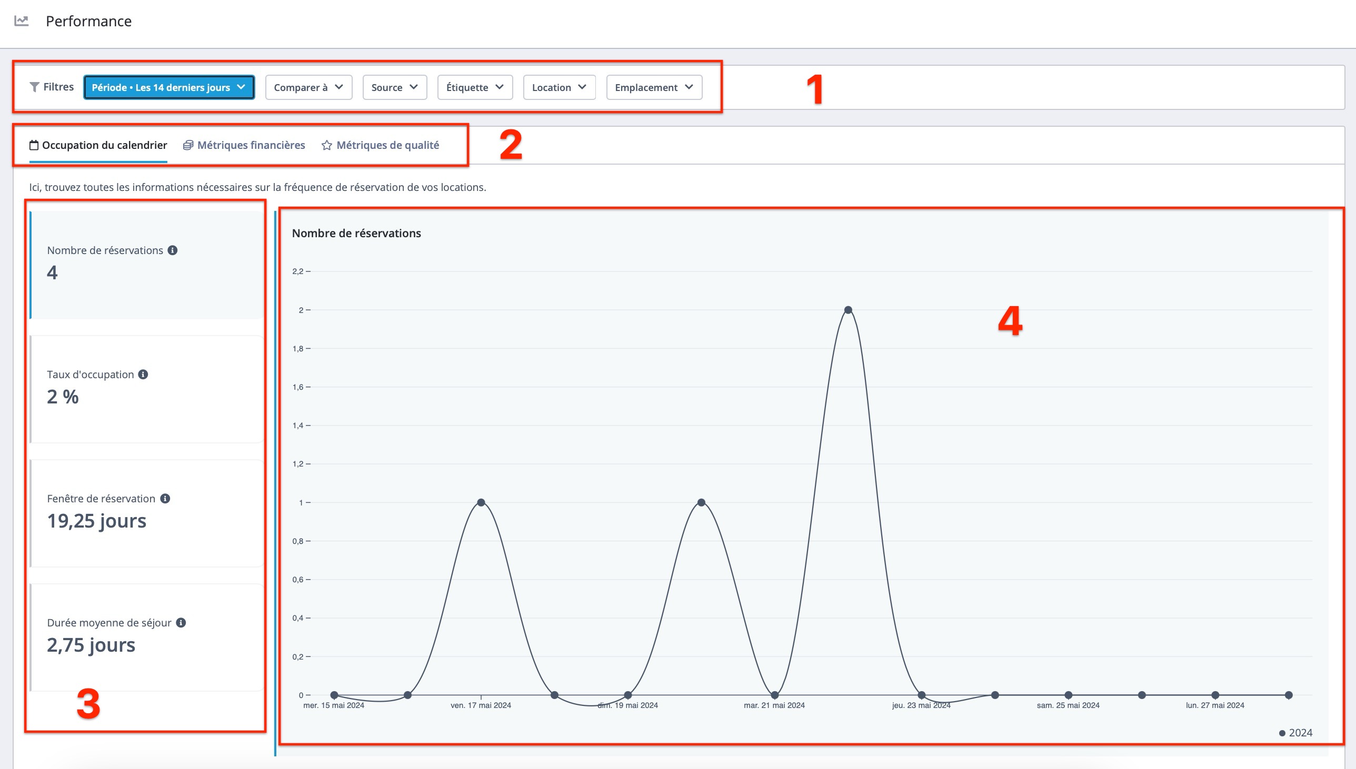Click info icon beside Durée moyenne de séjour
Image resolution: width=1356 pixels, height=769 pixels.
181,623
